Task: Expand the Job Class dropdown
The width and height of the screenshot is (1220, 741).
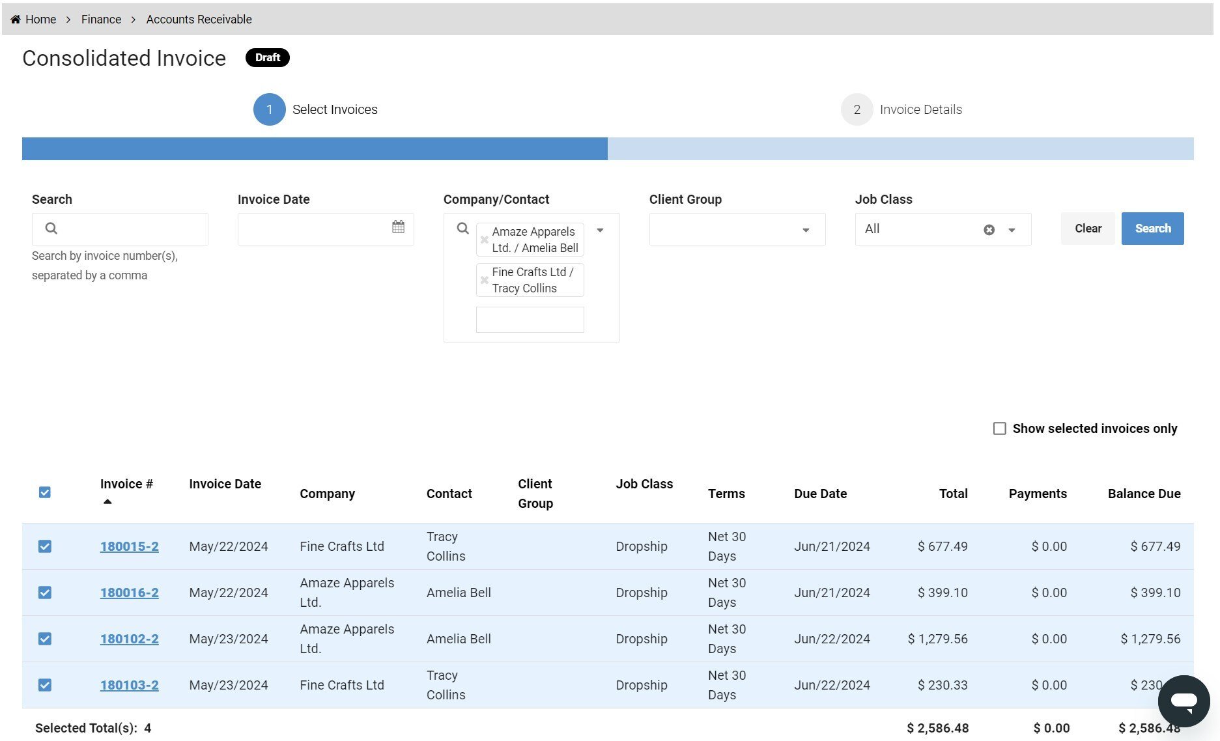Action: point(1012,229)
